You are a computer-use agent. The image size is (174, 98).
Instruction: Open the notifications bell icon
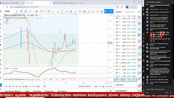point(139,65)
